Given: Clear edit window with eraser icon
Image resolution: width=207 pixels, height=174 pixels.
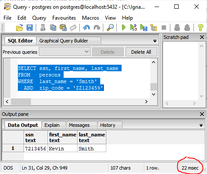Looking at the screenshot, I should point(73,28).
